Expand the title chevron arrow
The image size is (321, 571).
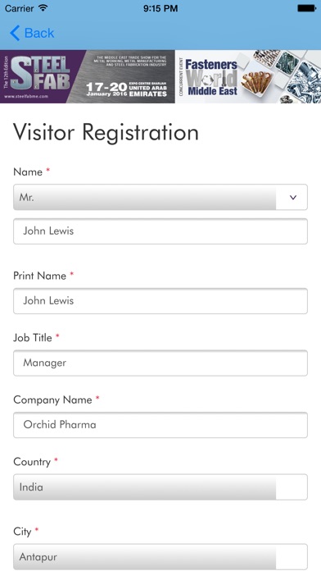293,198
